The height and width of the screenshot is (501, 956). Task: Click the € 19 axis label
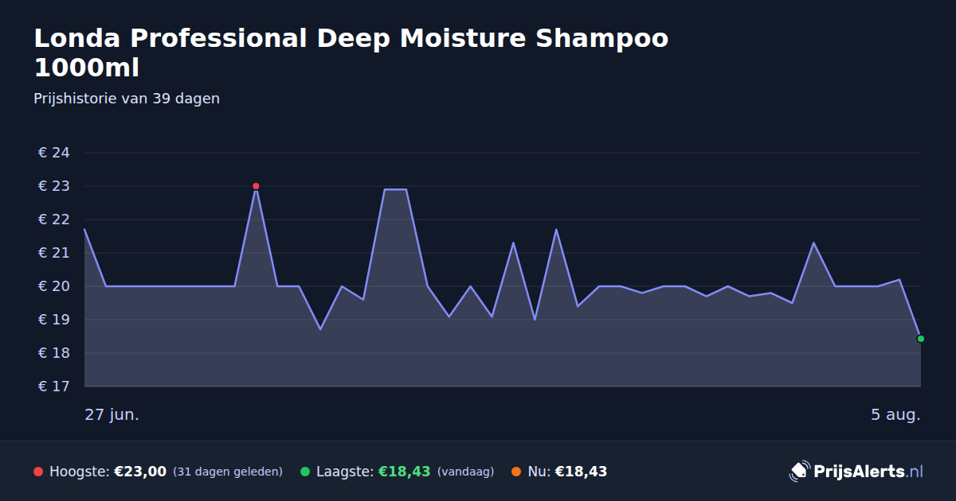(x=54, y=320)
